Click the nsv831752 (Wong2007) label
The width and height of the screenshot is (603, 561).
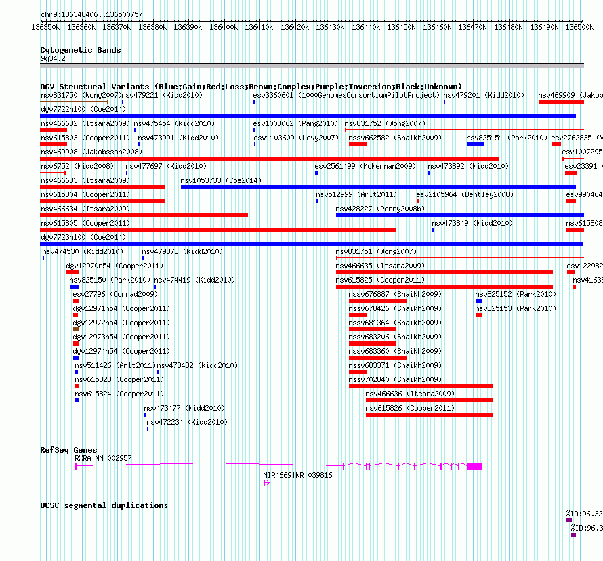pyautogui.click(x=385, y=123)
